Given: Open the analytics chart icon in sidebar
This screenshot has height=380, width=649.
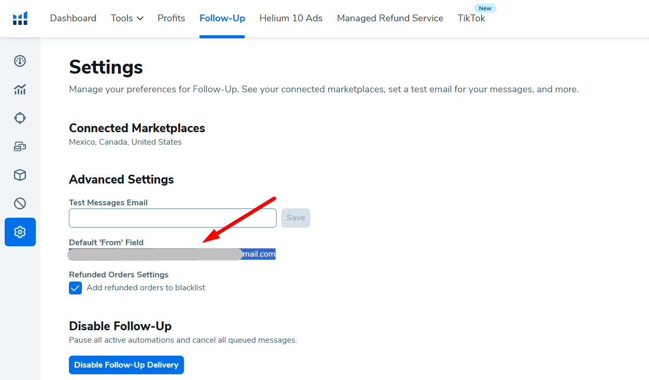Looking at the screenshot, I should tap(20, 90).
